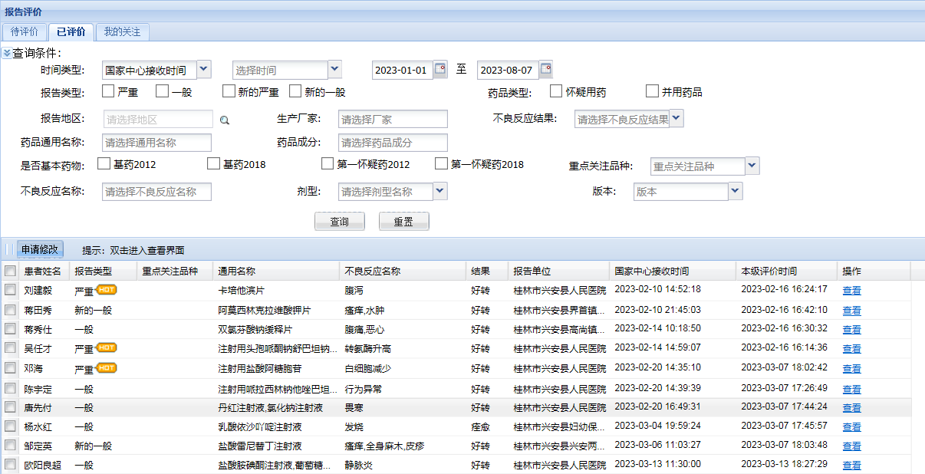Open the 重点关注品种 dropdown list
Viewport: 925px width, 474px height.
click(x=752, y=166)
